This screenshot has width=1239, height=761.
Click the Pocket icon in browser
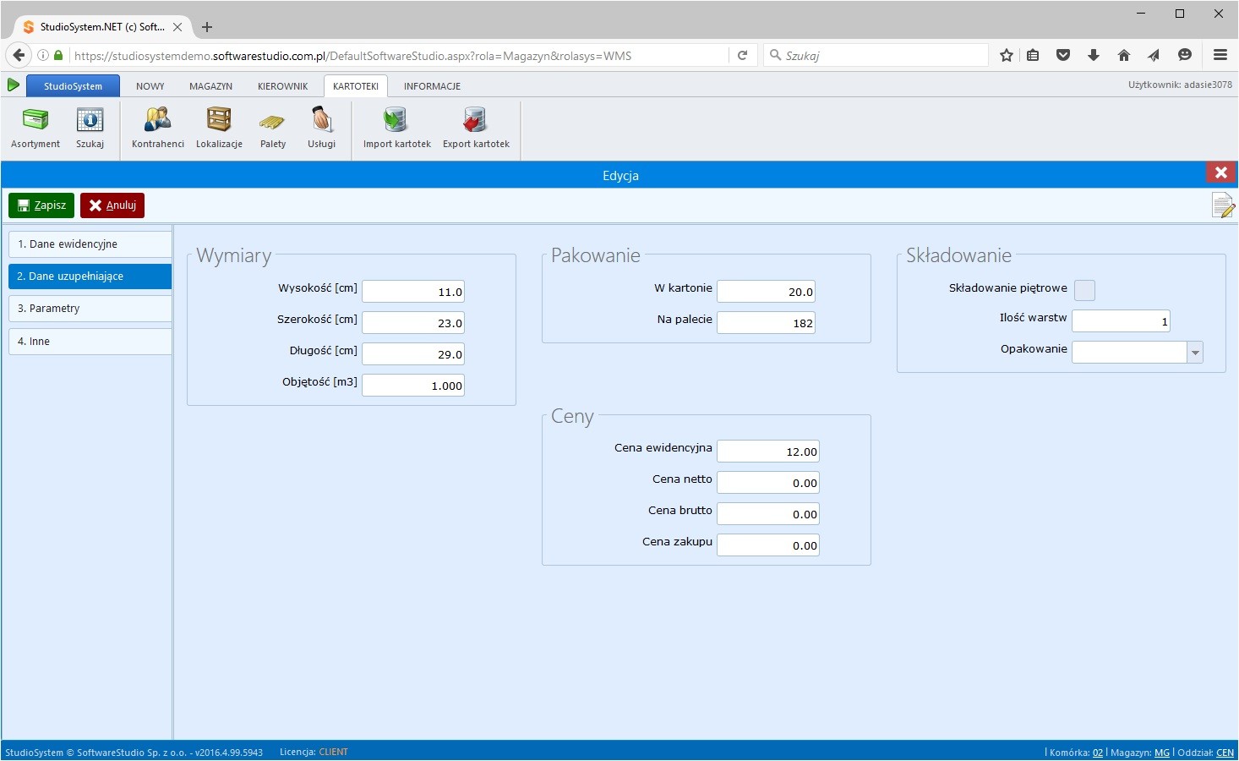(x=1063, y=55)
